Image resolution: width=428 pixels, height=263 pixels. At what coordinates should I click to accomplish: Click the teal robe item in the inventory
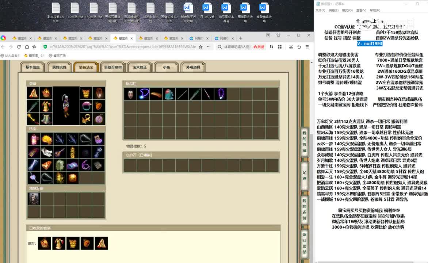click(169, 94)
